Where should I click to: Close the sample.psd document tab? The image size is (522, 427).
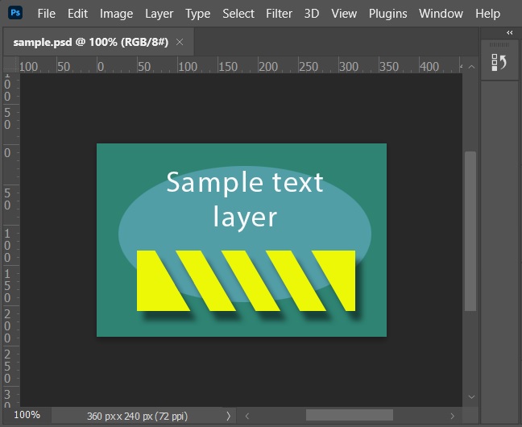click(x=180, y=42)
